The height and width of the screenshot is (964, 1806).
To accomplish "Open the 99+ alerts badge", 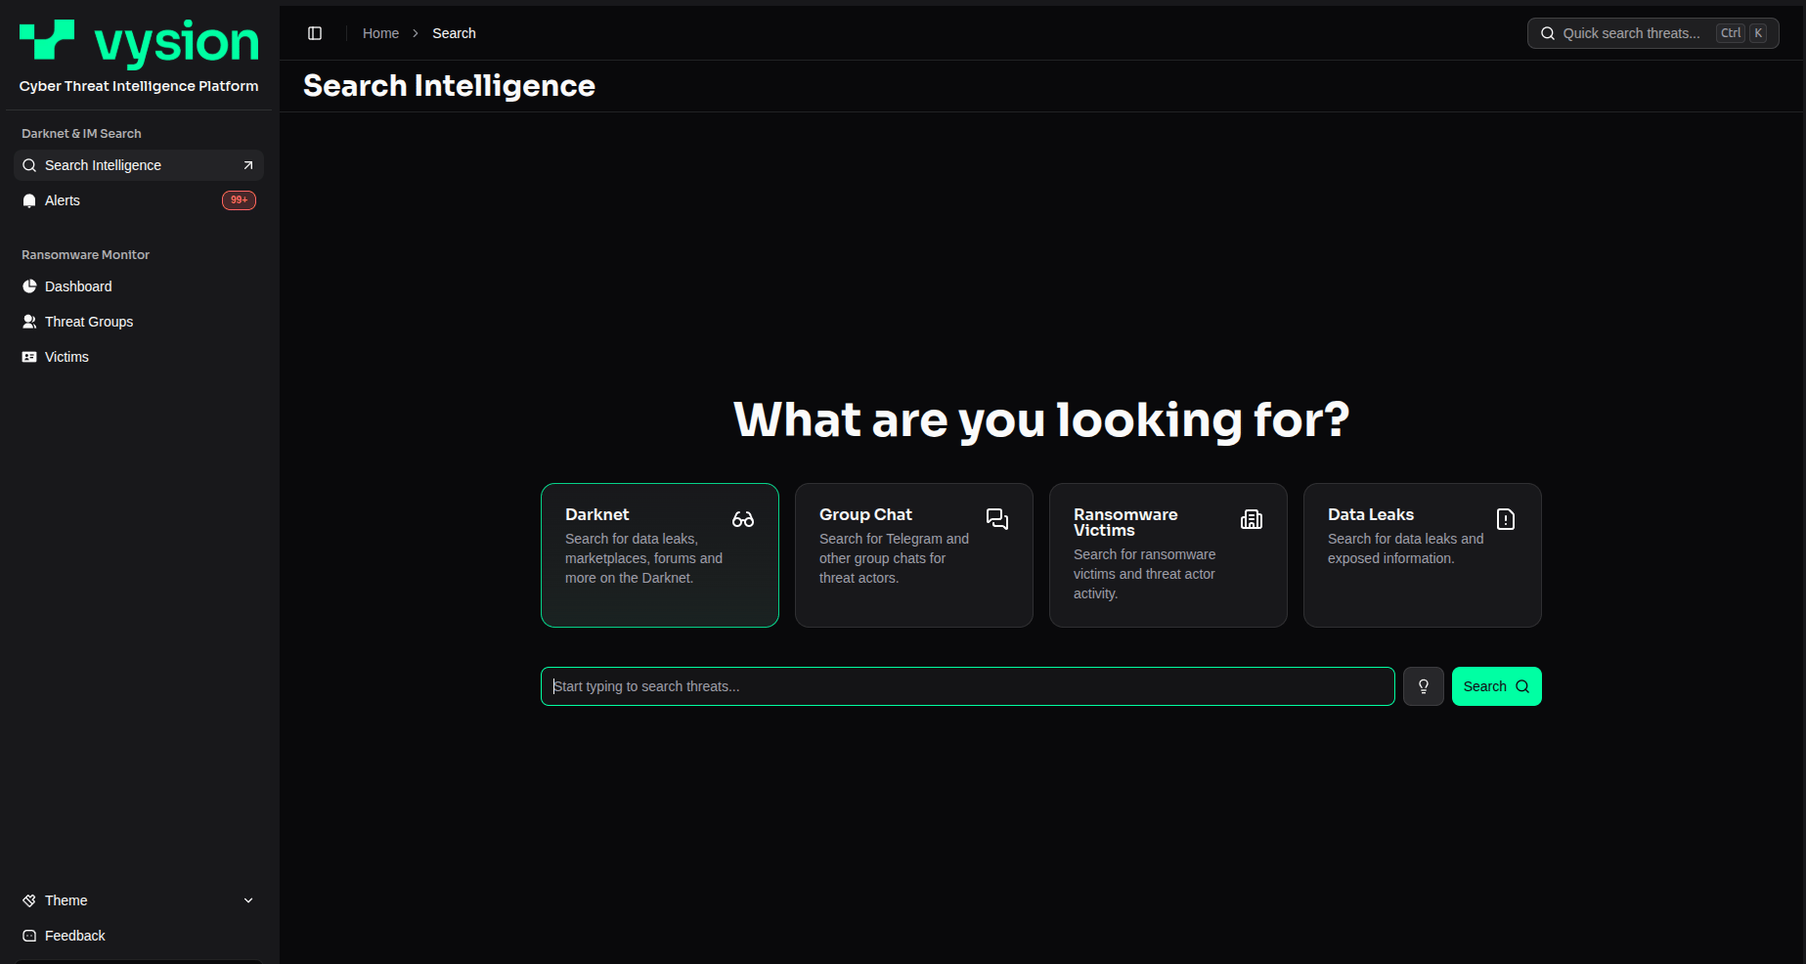I will (x=239, y=200).
